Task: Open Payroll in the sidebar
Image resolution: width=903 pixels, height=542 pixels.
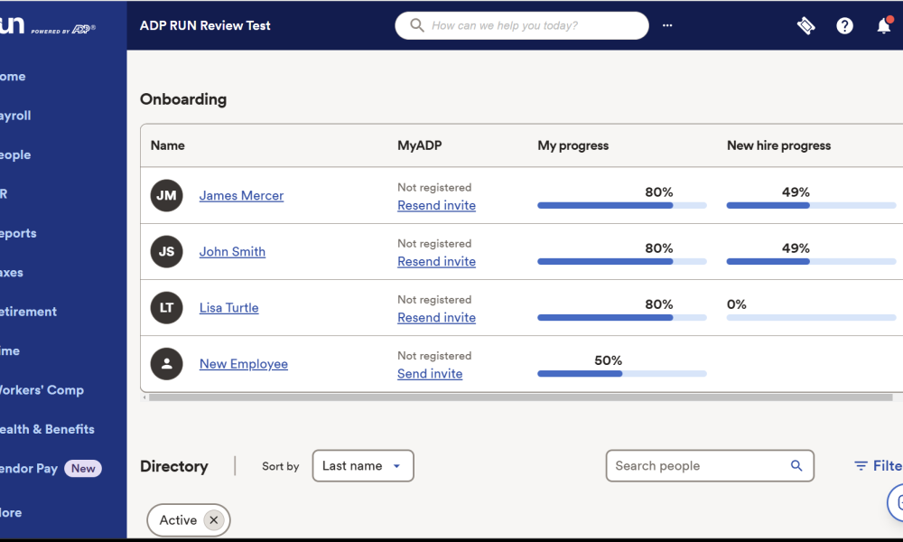Action: pos(16,116)
